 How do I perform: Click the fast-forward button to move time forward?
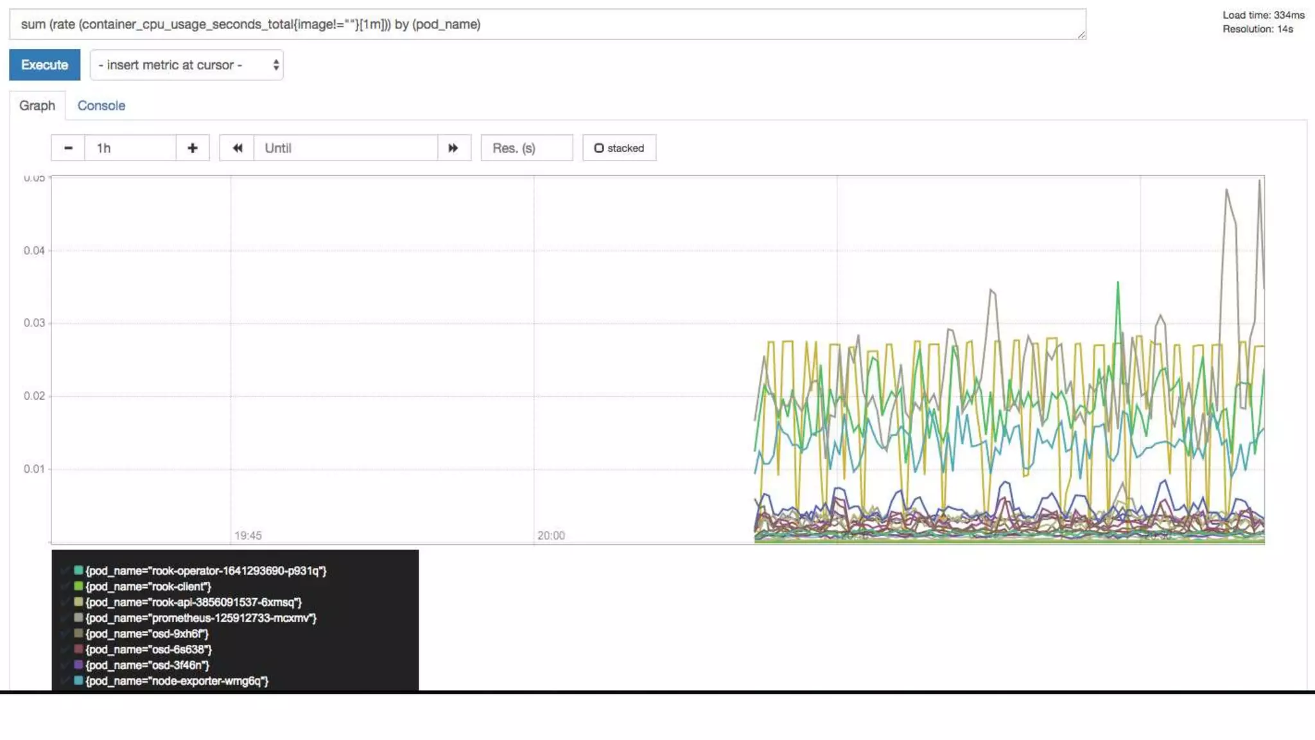pyautogui.click(x=453, y=148)
